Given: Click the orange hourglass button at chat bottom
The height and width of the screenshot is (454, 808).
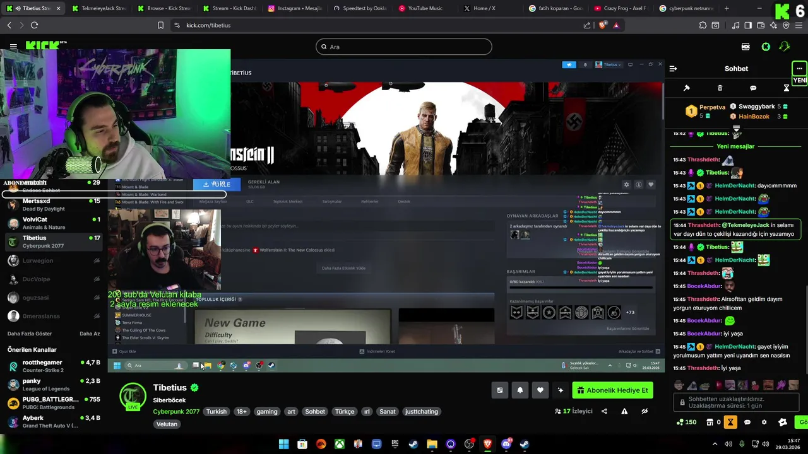Looking at the screenshot, I should [730, 422].
